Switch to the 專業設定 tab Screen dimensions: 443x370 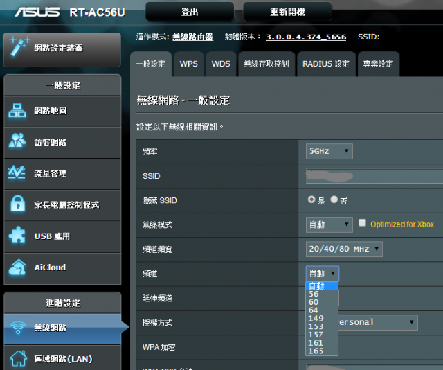pos(379,64)
